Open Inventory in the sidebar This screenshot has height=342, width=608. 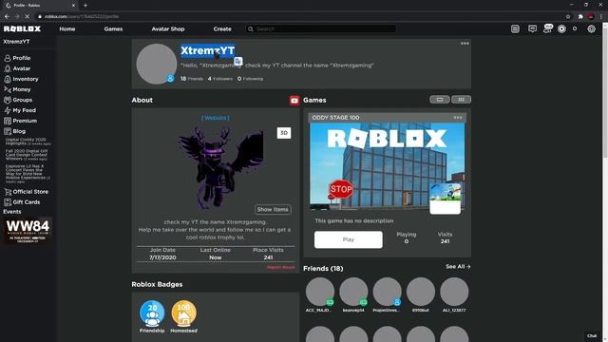point(21,79)
